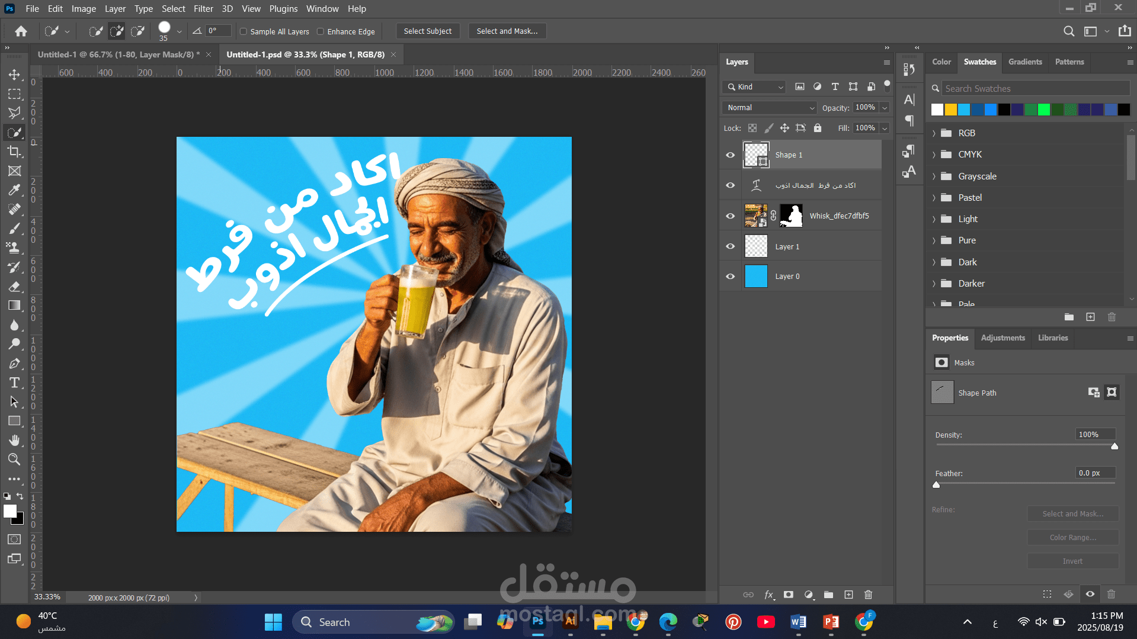This screenshot has height=639, width=1137.
Task: Select the Gradient tool
Action: [14, 306]
